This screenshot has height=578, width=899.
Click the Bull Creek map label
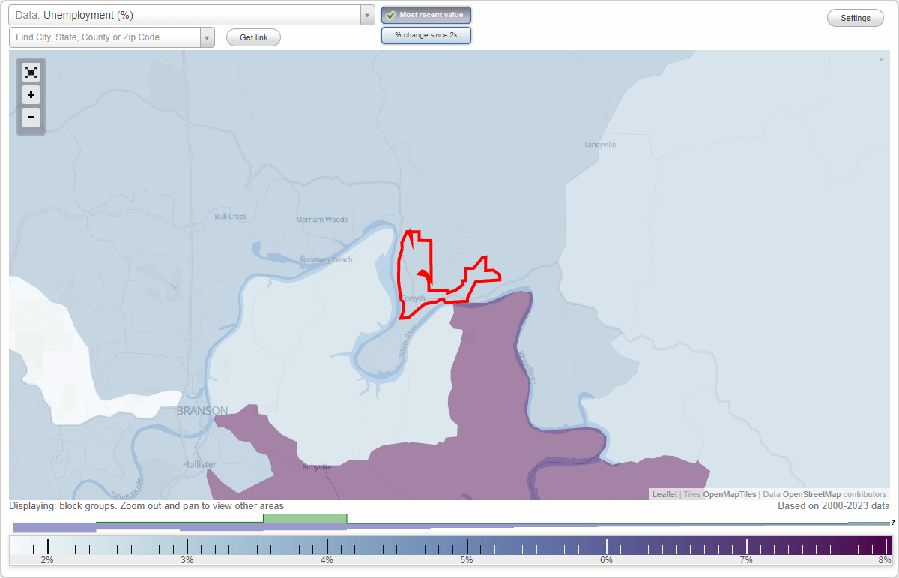(x=231, y=217)
